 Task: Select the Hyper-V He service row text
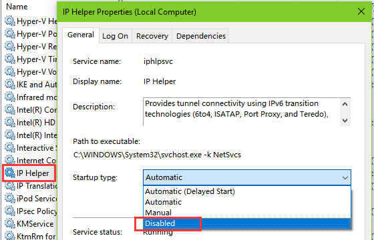(x=37, y=21)
